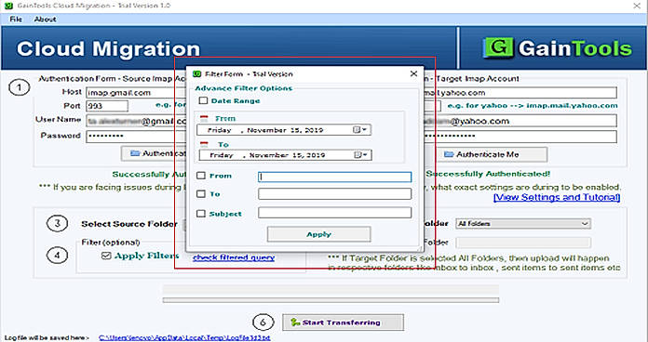
Task: Tick the From address filter checkbox
Action: (x=201, y=176)
